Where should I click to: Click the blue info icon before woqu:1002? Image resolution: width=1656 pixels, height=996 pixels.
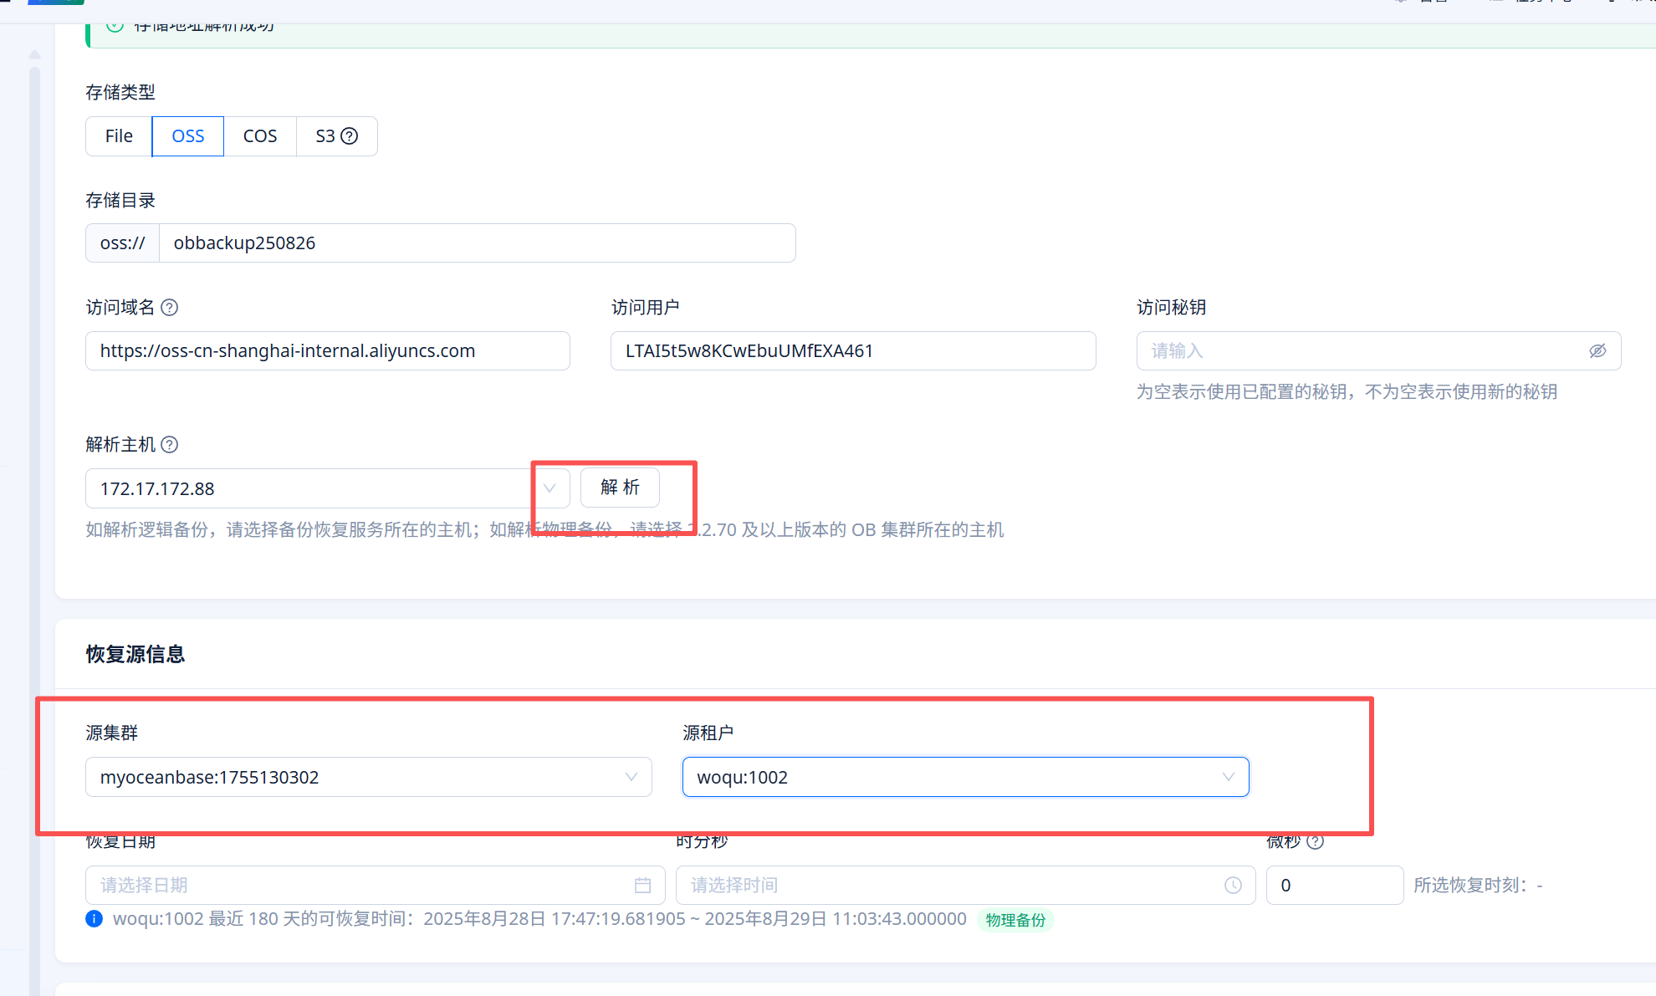(95, 919)
